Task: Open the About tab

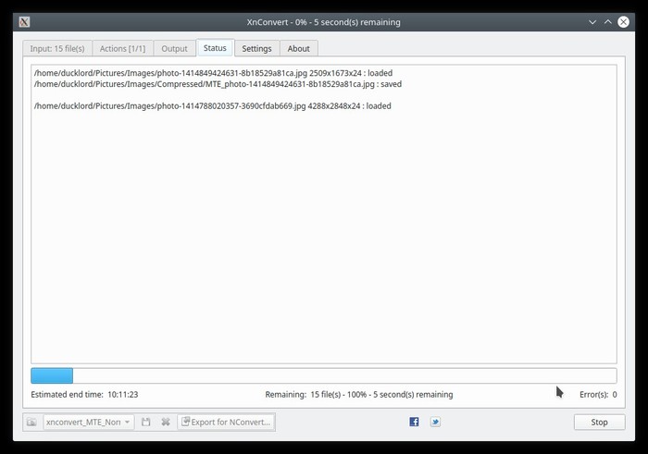Action: point(298,48)
